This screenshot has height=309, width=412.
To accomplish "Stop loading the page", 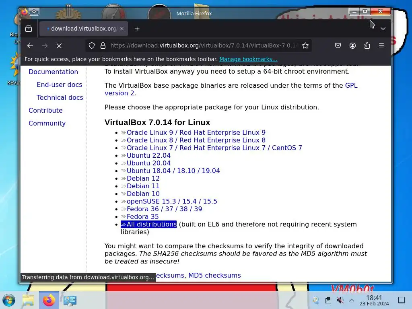I will pyautogui.click(x=59, y=46).
